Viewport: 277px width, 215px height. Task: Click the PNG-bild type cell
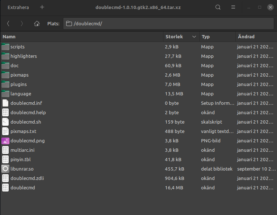point(211,141)
